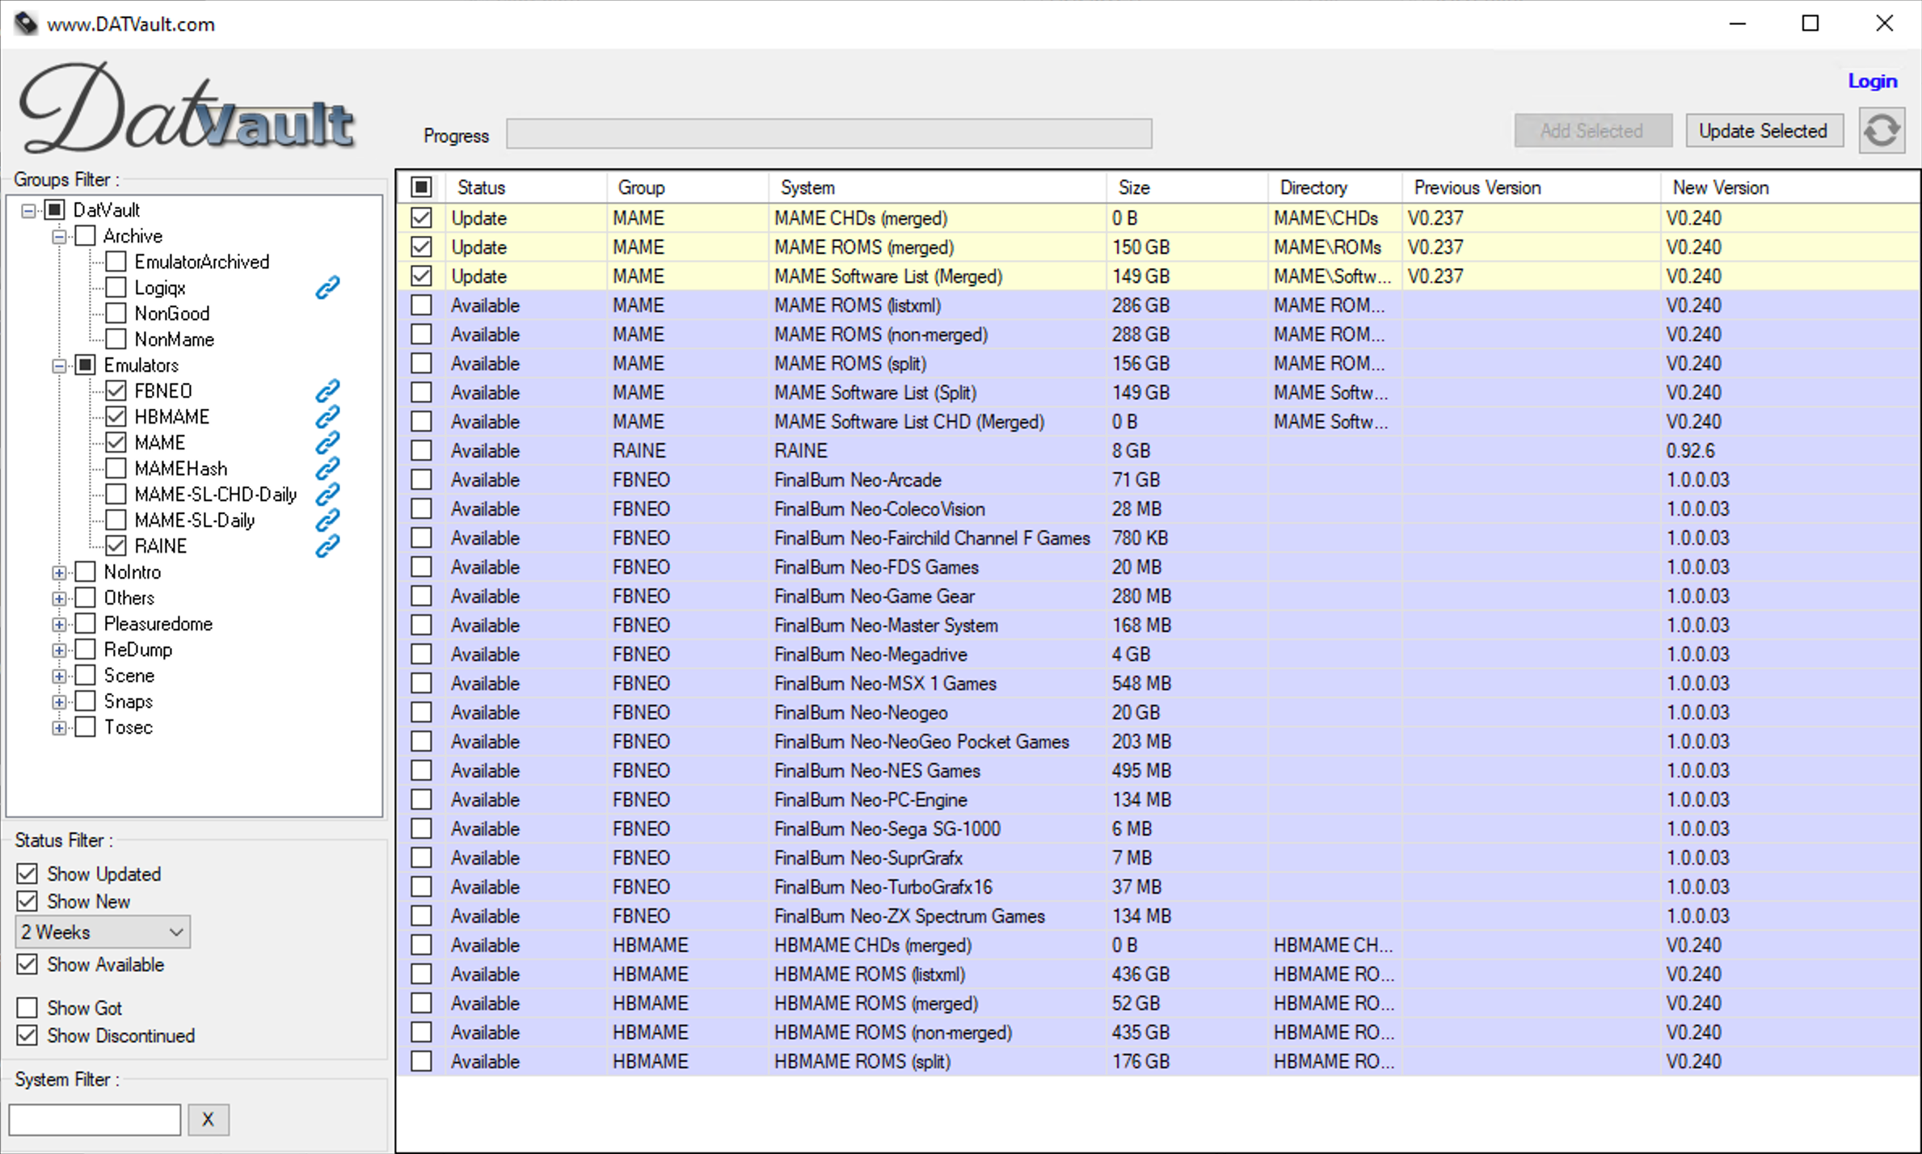The image size is (1922, 1154).
Task: Uncheck the RAINE group checkbox in tree
Action: [116, 546]
